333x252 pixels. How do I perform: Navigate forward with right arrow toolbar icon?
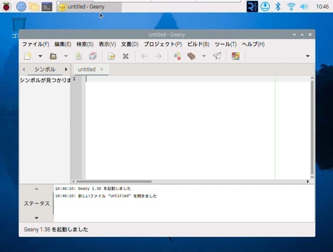(158, 56)
